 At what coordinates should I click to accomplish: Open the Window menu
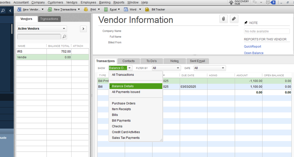133,2
